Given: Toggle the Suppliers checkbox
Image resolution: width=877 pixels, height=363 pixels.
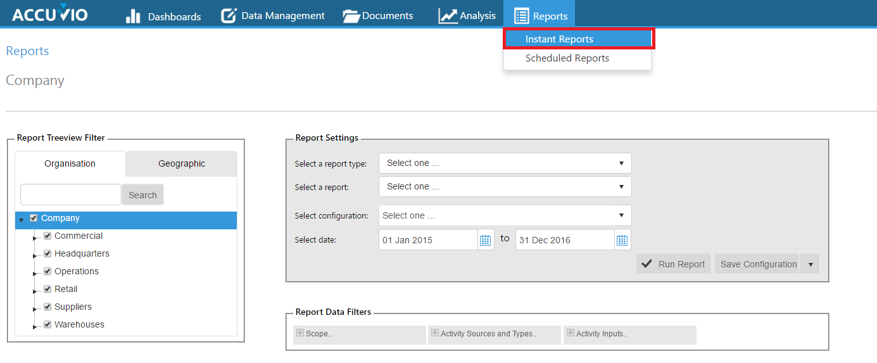Looking at the screenshot, I should 47,307.
